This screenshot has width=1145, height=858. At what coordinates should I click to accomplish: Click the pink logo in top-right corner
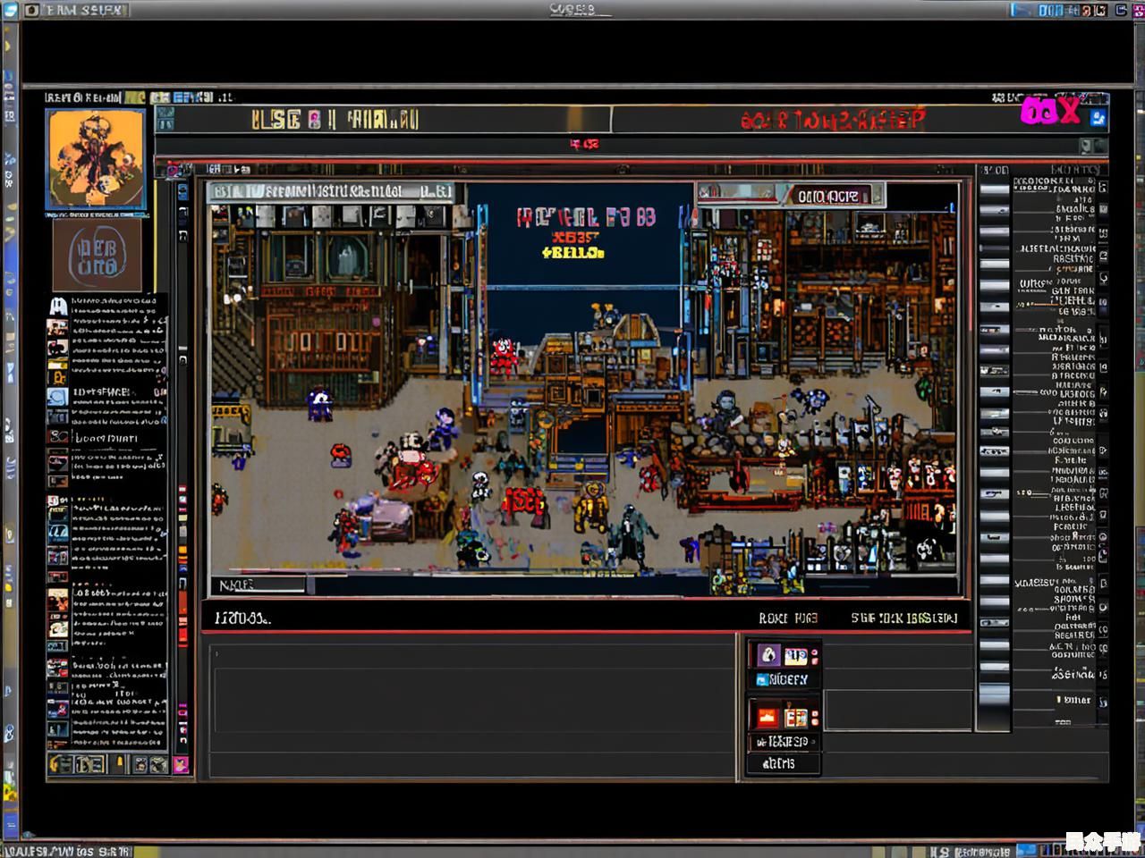[1050, 111]
